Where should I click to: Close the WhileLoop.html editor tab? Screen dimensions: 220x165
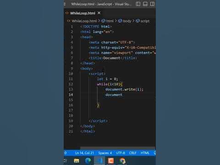(99, 13)
